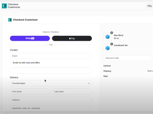
Task: Expand the Country/region dropdown
Action: tap(51, 83)
